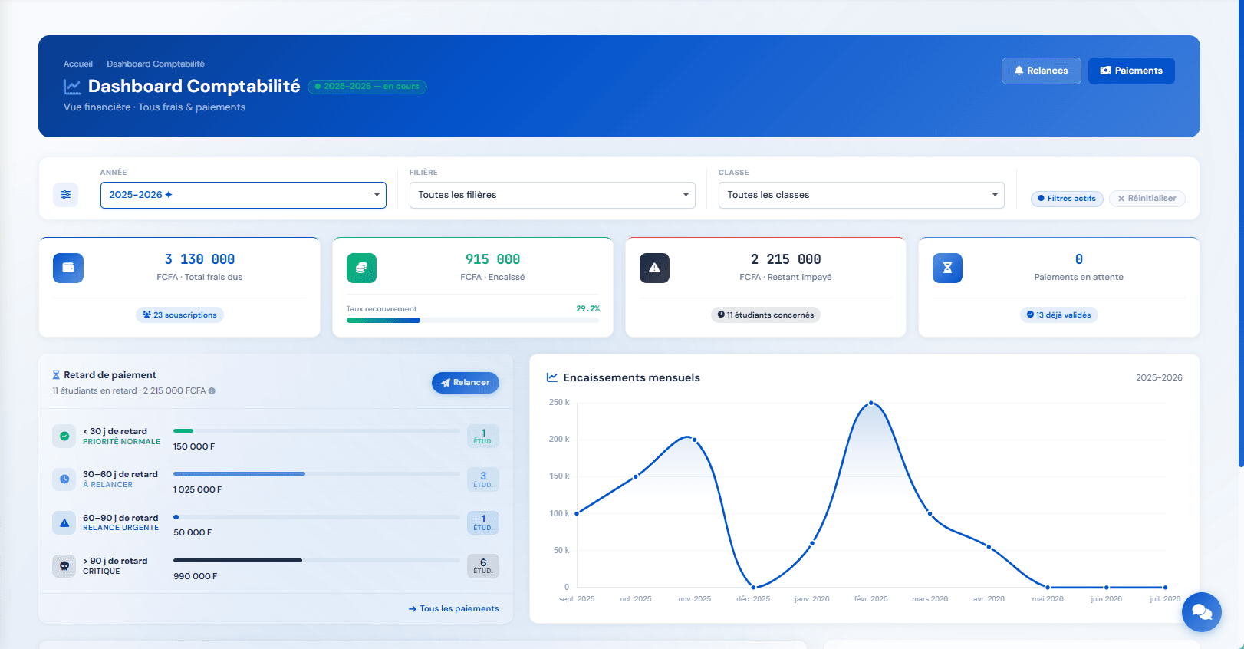The image size is (1244, 649).
Task: Click the skull icon for over 90 days late
Action: tap(64, 565)
